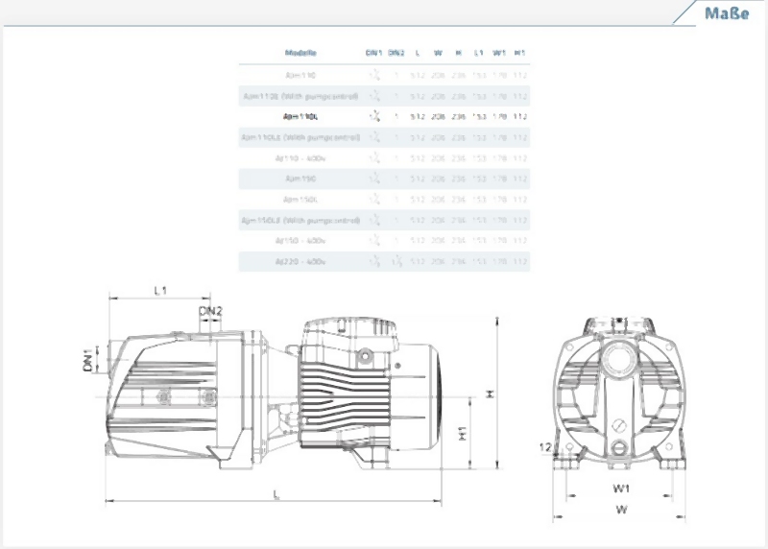Click the H height dimension label

[490, 394]
